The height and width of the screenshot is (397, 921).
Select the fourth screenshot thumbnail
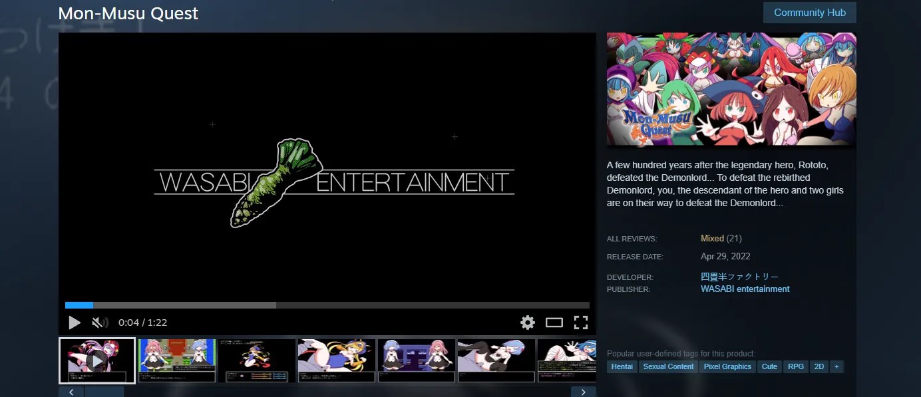[x=337, y=360]
